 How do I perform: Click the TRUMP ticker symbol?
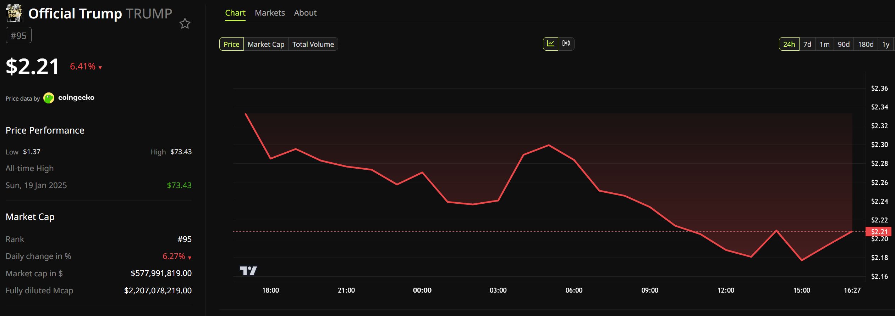(x=149, y=13)
